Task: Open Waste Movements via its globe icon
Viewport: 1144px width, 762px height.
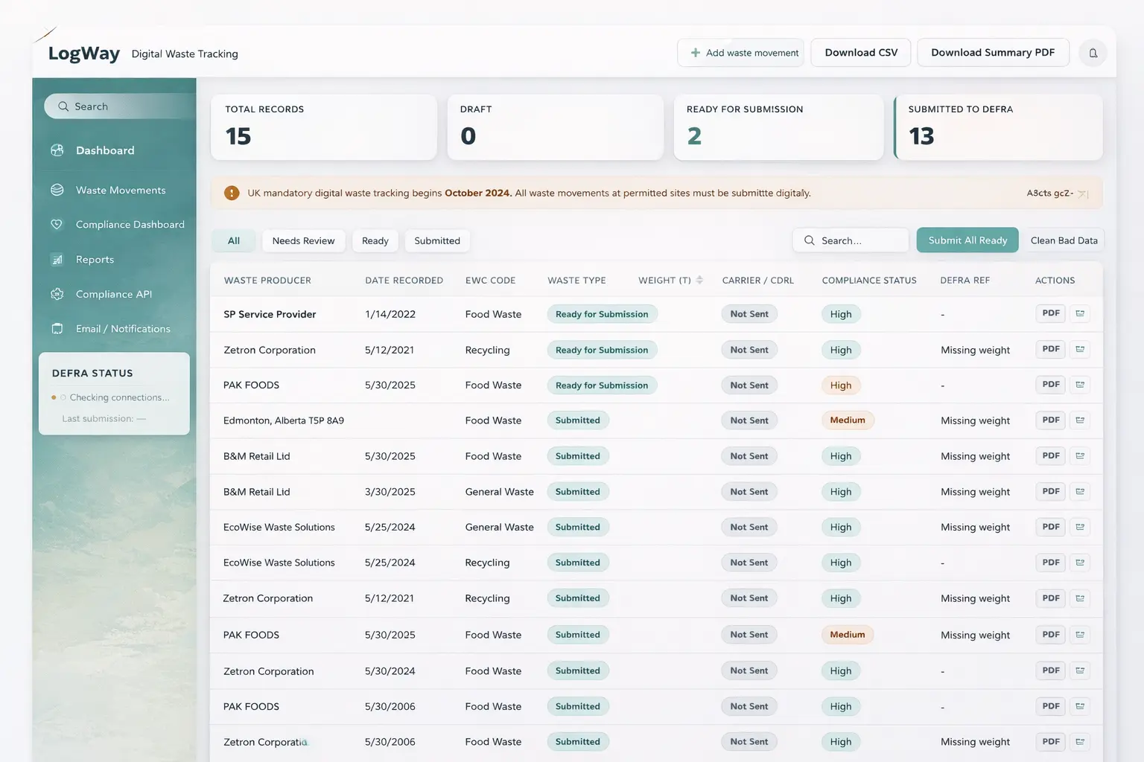Action: (x=57, y=190)
